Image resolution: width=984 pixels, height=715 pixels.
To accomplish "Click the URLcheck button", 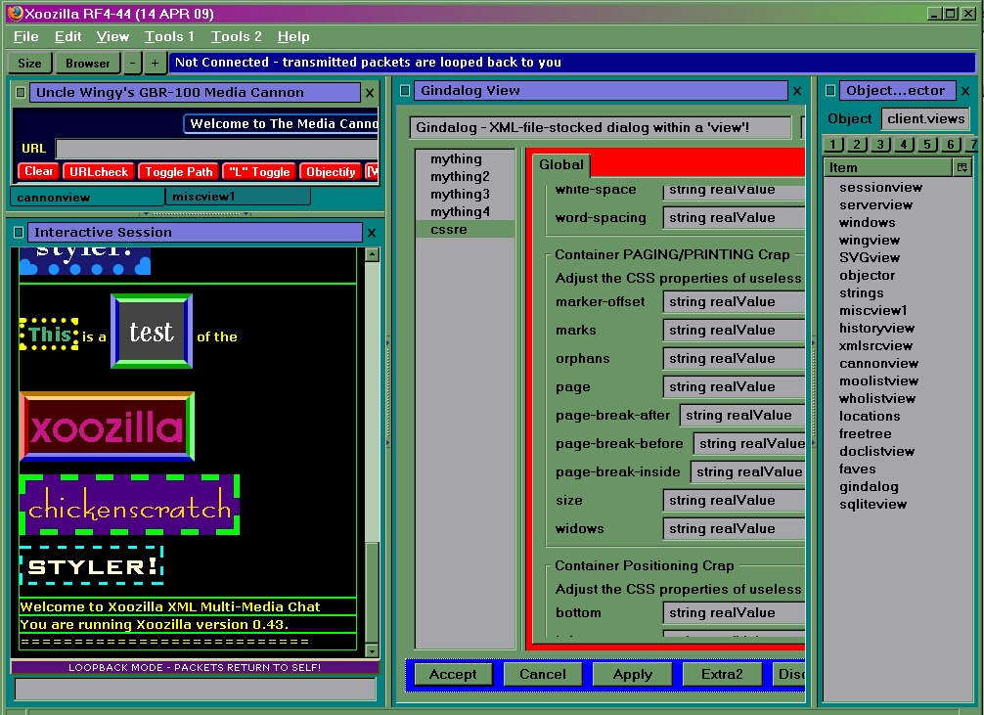I will click(x=99, y=171).
